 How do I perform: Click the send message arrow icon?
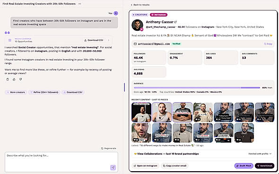tap(113, 167)
